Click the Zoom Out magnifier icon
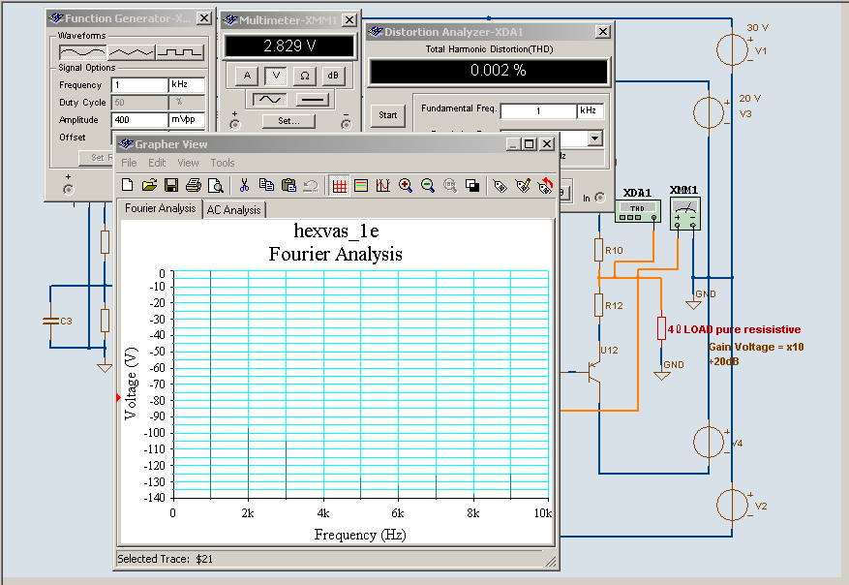 [428, 186]
